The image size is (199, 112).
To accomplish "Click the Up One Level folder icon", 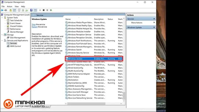I will pyautogui.click(x=11, y=10).
